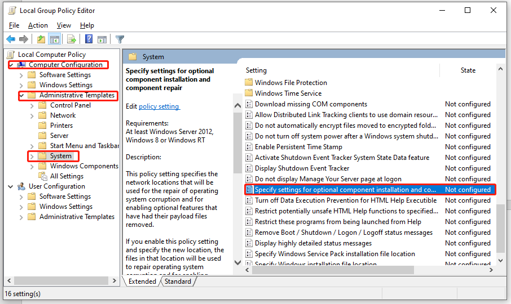Toggle the Show/Hide Console Tree icon

(x=54, y=39)
